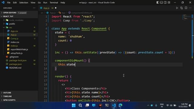Select App.js in the explorer
Viewport: 194px width, 109px height.
click(x=13, y=35)
